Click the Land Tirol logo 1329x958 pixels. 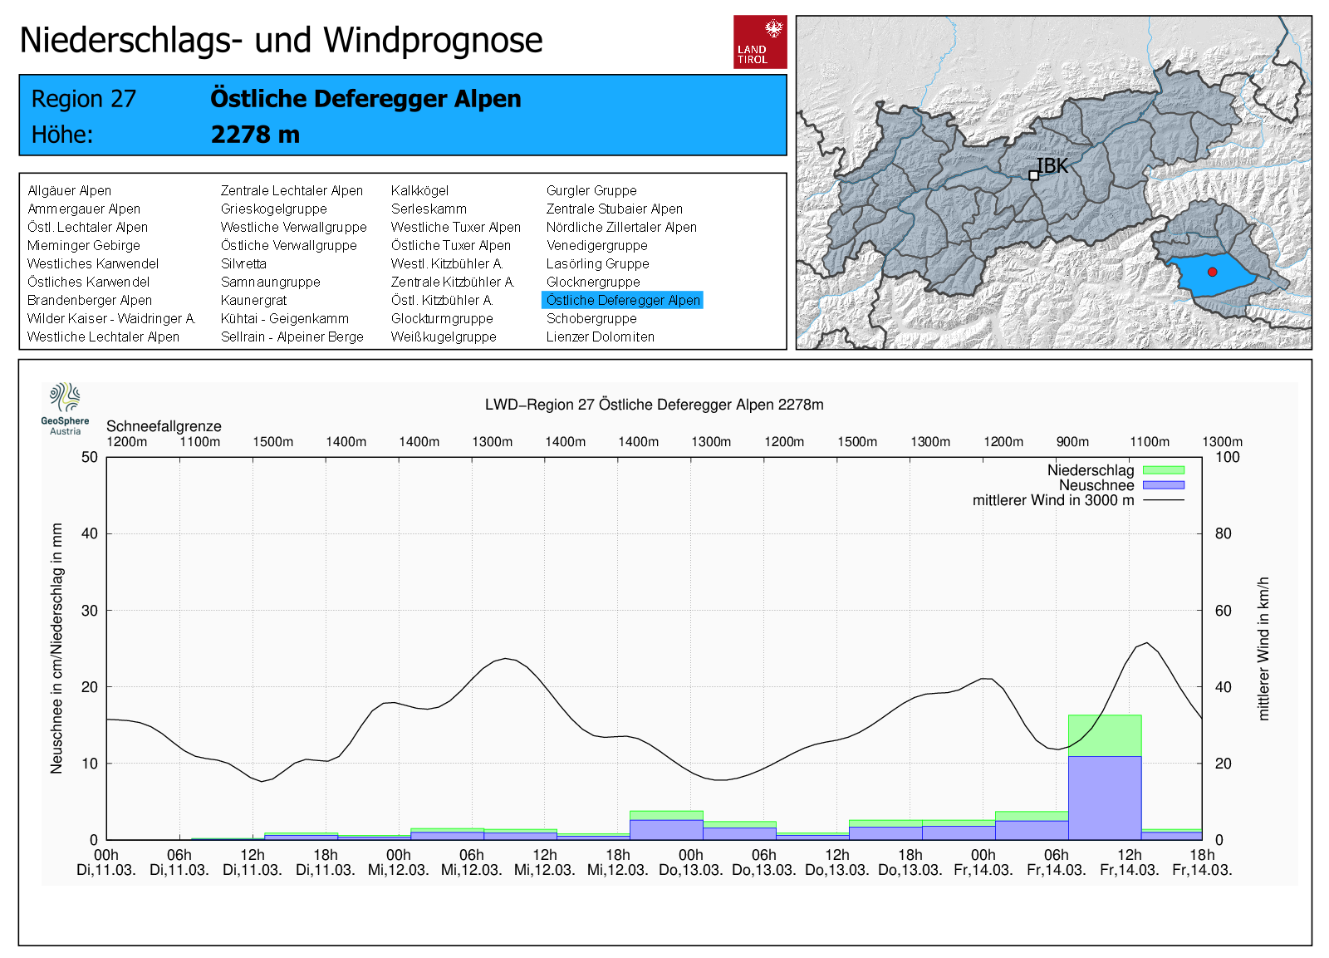coord(759,42)
